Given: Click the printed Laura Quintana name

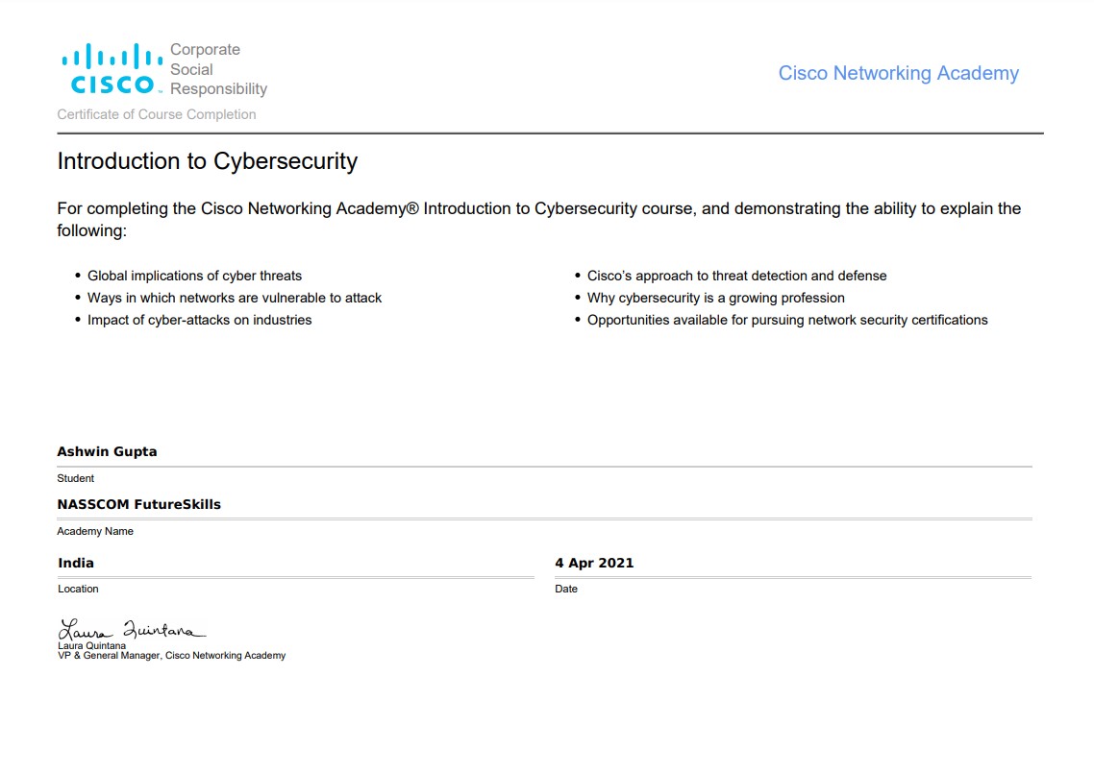Looking at the screenshot, I should [92, 646].
